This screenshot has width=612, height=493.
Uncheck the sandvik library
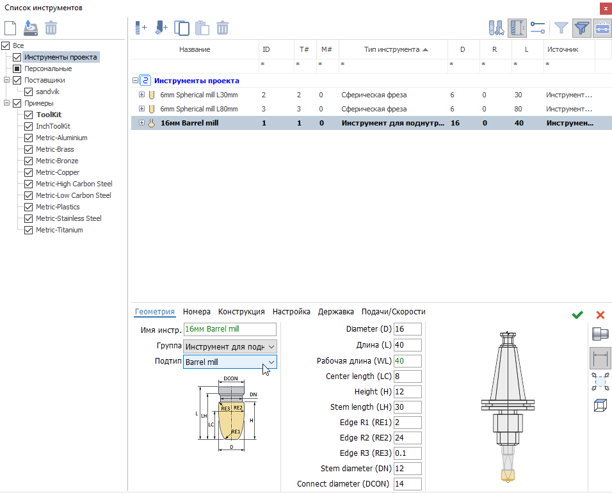click(29, 92)
